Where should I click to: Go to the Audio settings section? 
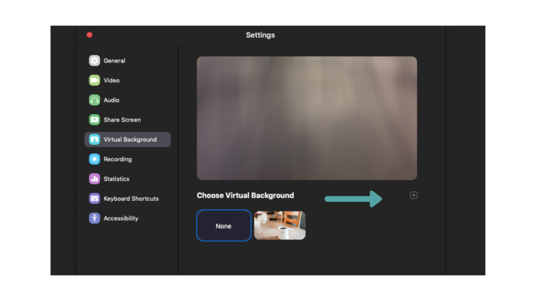click(x=111, y=100)
